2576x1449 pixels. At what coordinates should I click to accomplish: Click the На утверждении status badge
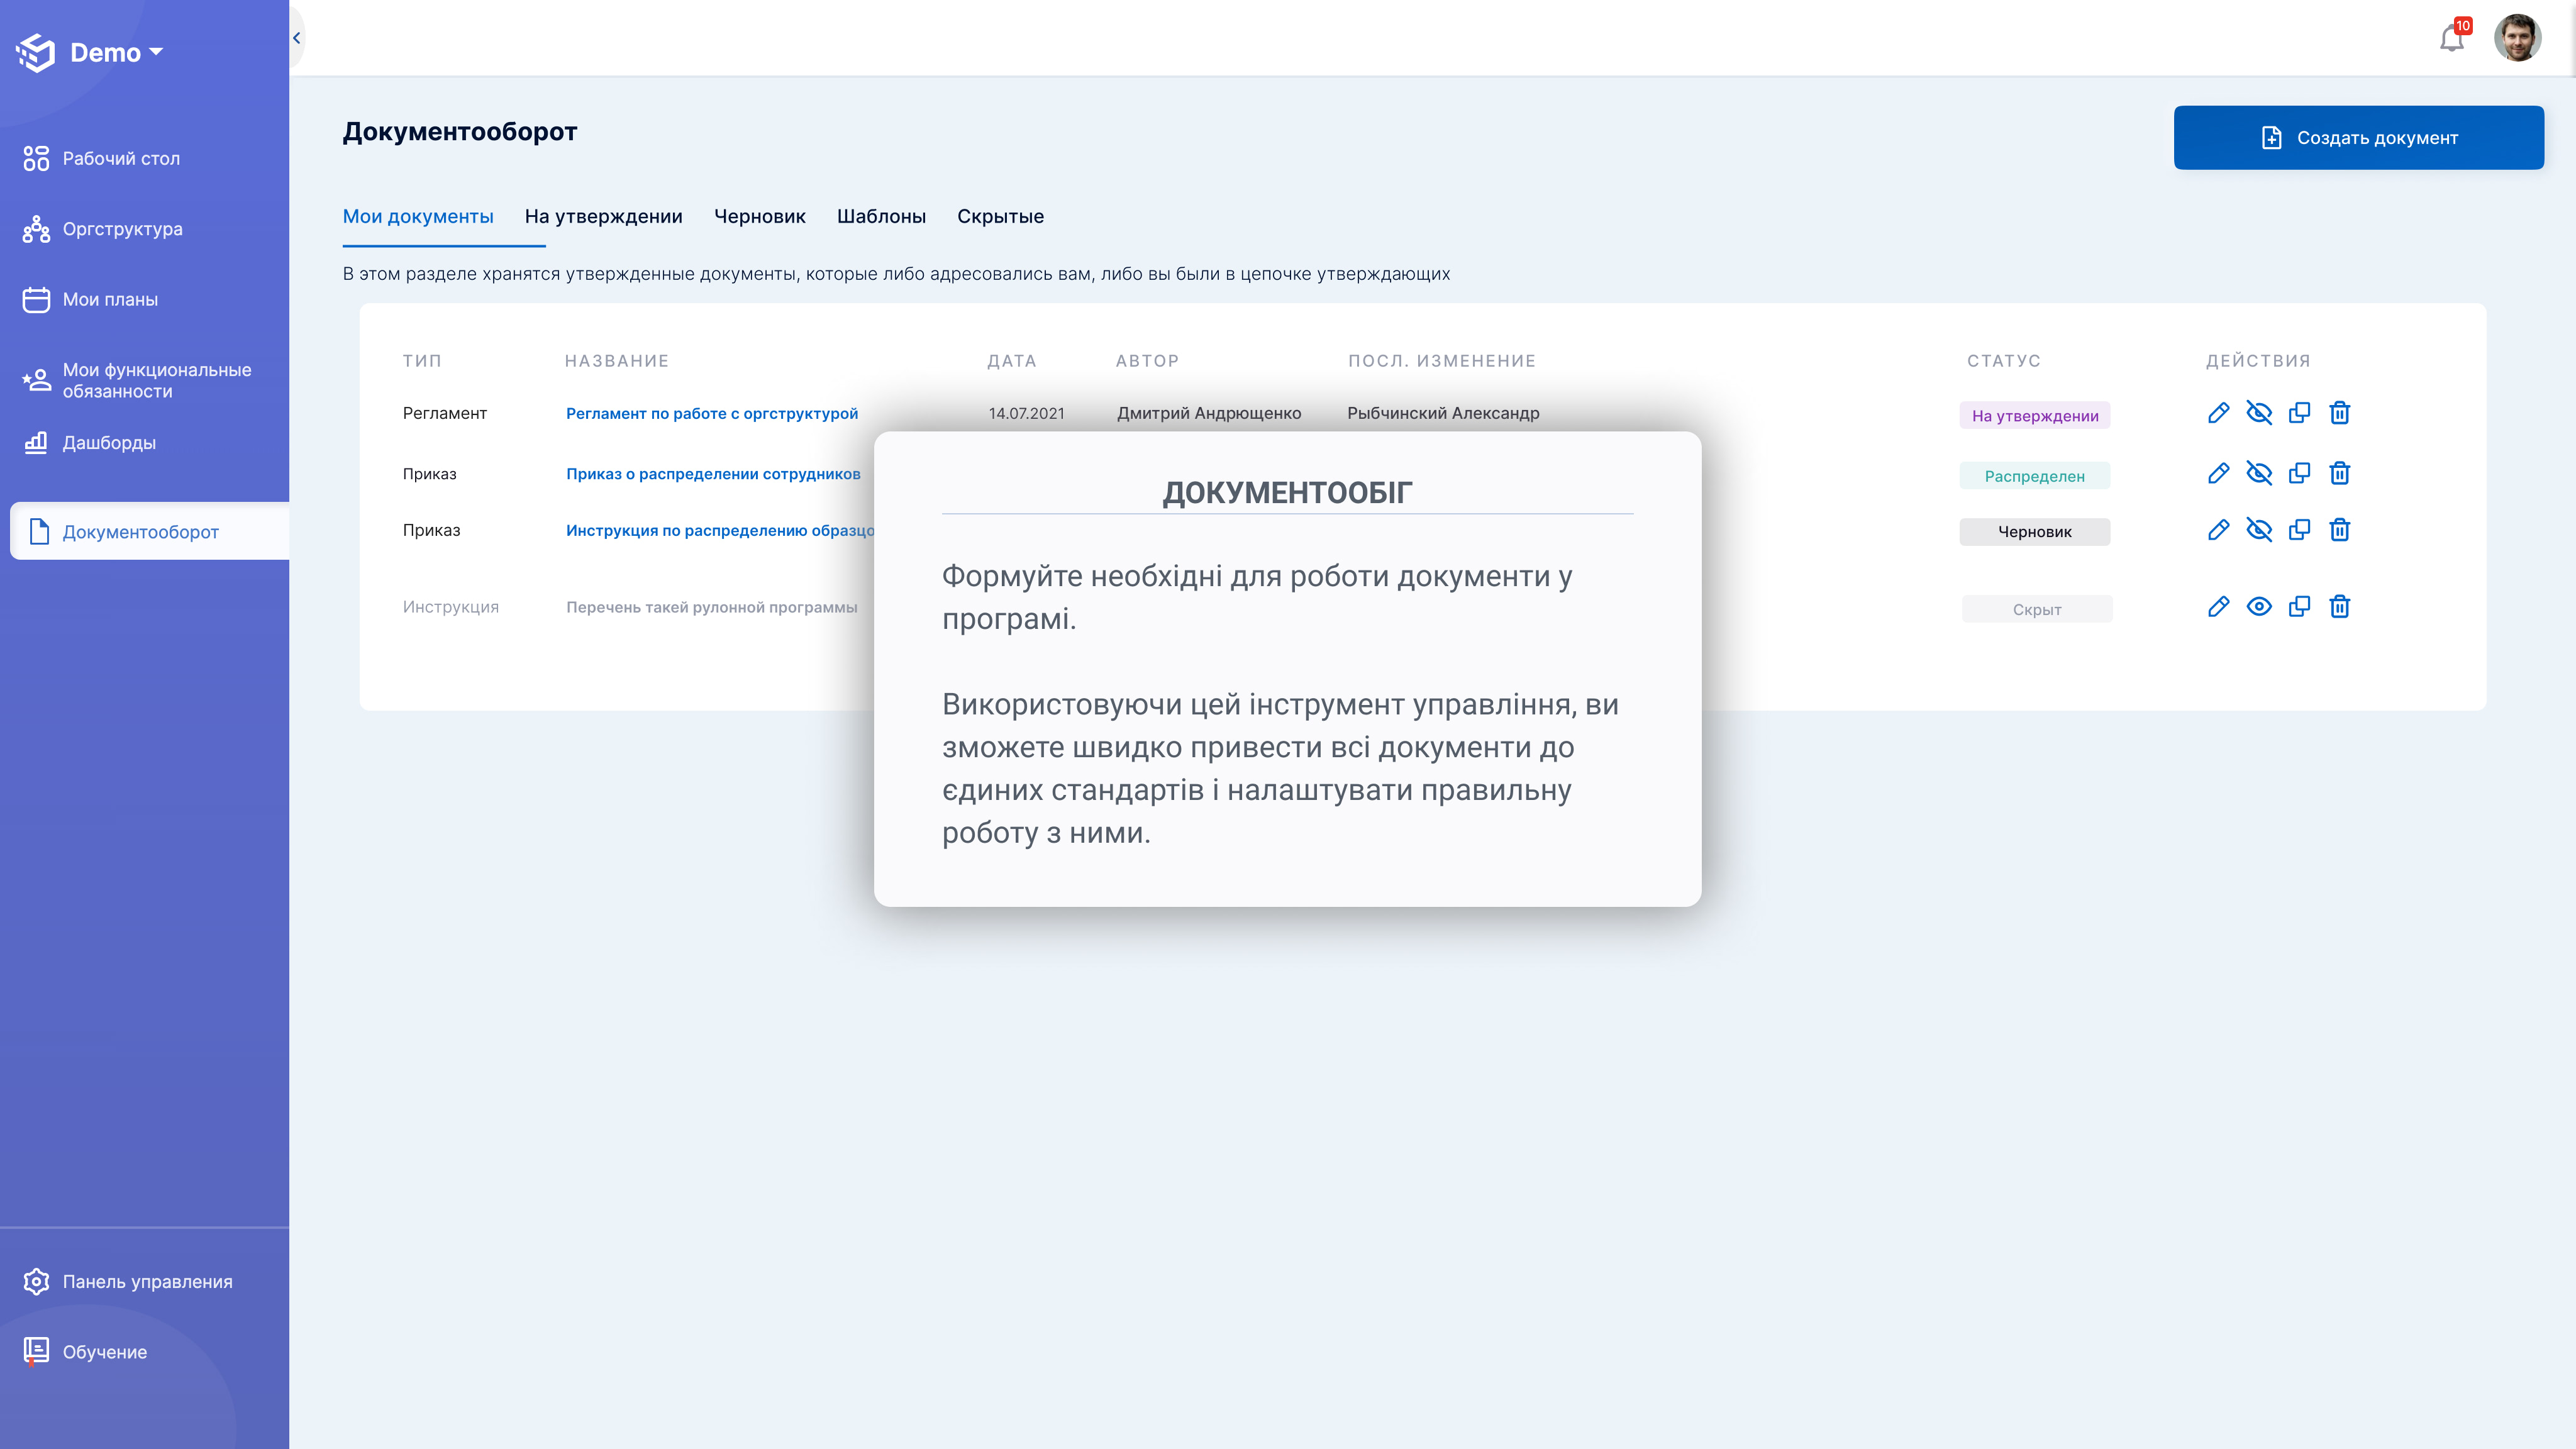2035,415
